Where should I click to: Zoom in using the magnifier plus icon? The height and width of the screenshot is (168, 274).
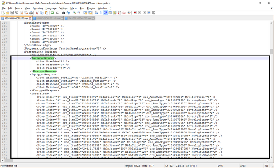pyautogui.click(x=74, y=12)
